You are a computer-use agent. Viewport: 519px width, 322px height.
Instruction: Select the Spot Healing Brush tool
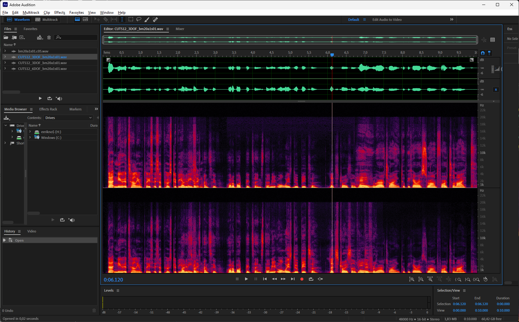[x=155, y=19]
